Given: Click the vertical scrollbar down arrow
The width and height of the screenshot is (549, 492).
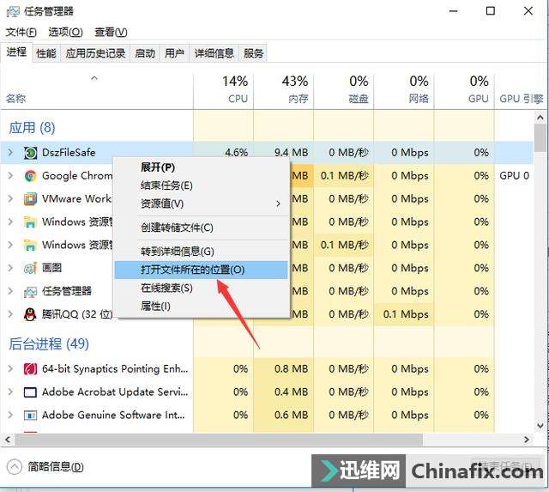Looking at the screenshot, I should coord(540,426).
